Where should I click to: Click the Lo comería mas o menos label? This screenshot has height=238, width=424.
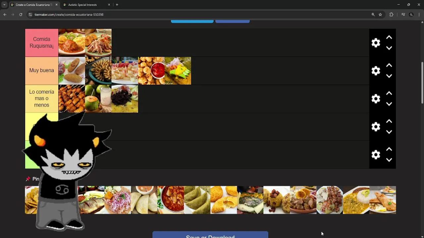pos(42,99)
